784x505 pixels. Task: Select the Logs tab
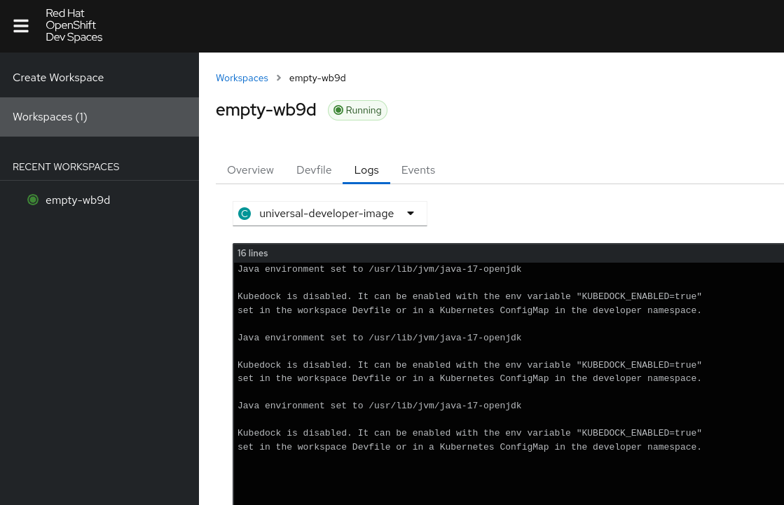click(x=366, y=170)
